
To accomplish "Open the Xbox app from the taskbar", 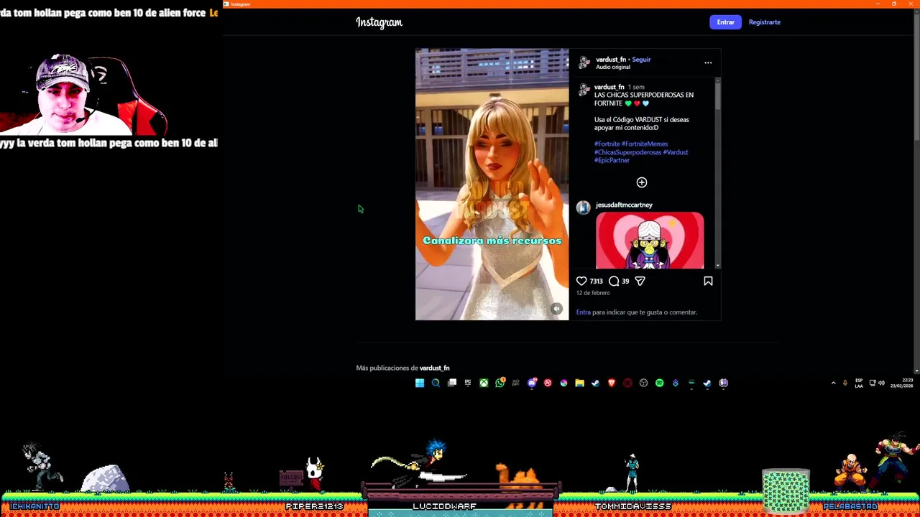I will click(484, 383).
